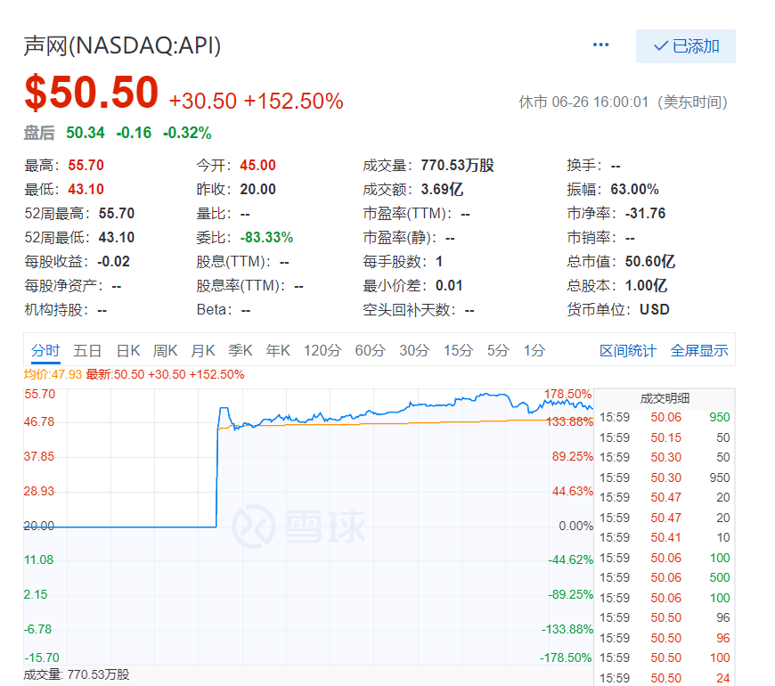Choose the 30分 interval
Viewport: 775px width, 686px height.
tap(413, 351)
